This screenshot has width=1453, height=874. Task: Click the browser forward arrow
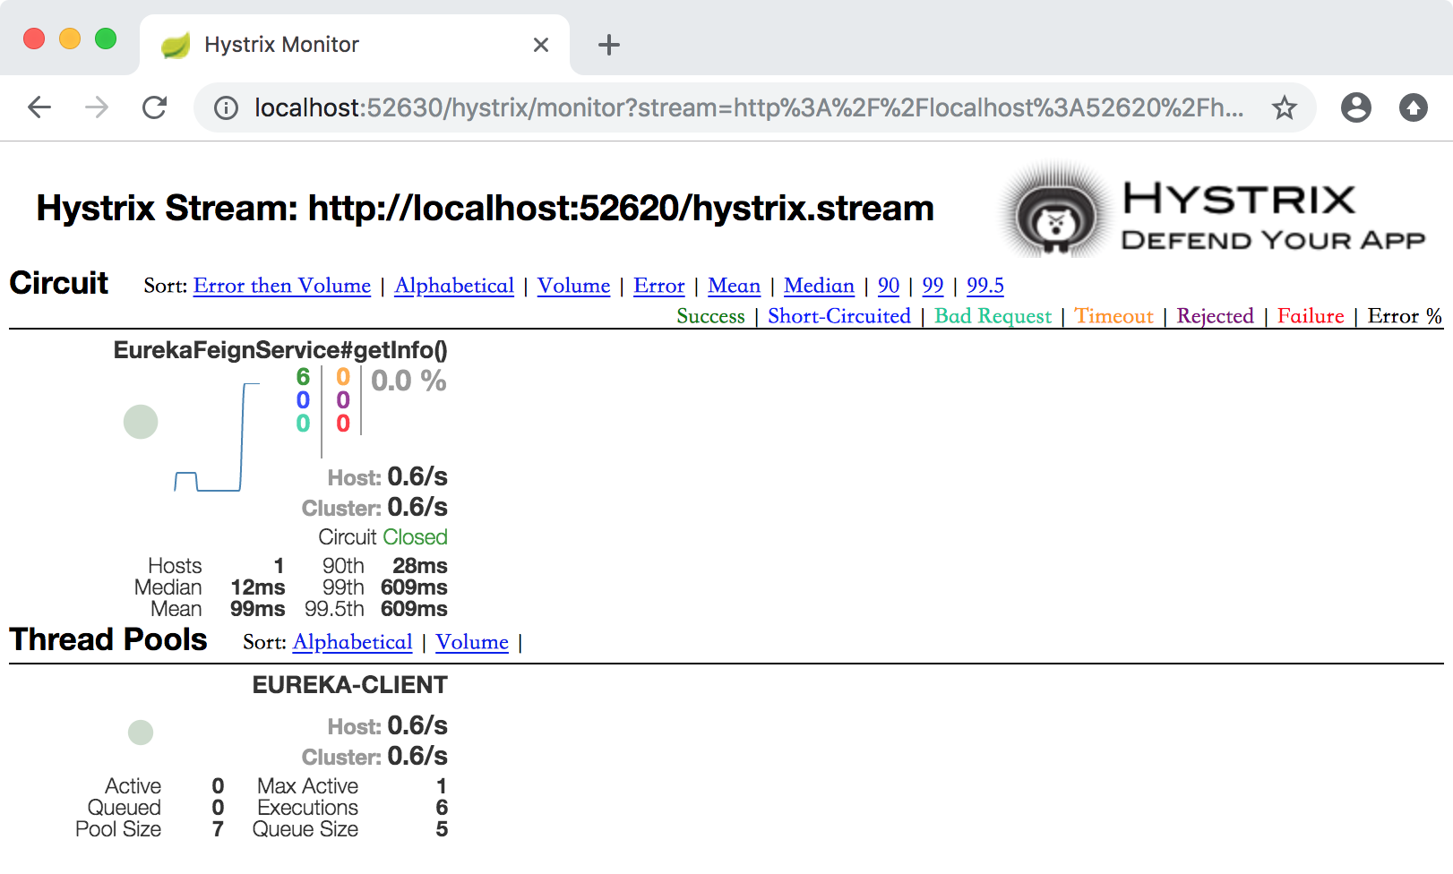tap(97, 107)
